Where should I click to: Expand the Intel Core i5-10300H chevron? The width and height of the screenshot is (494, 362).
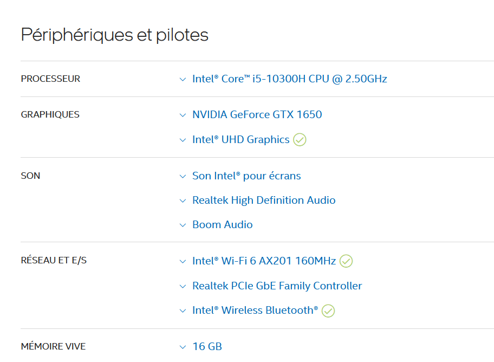(183, 79)
